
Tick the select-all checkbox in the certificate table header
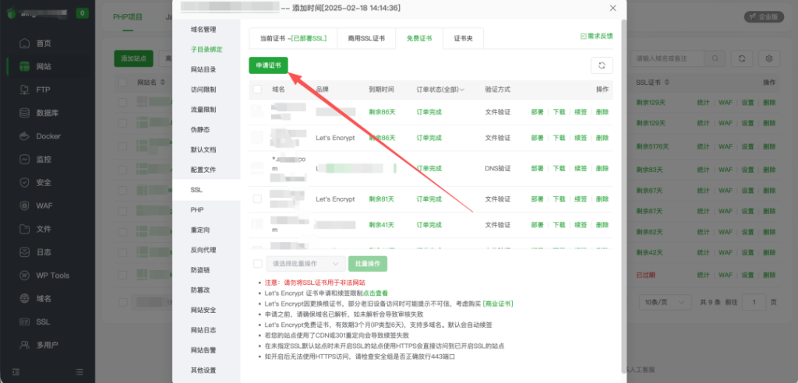(257, 90)
